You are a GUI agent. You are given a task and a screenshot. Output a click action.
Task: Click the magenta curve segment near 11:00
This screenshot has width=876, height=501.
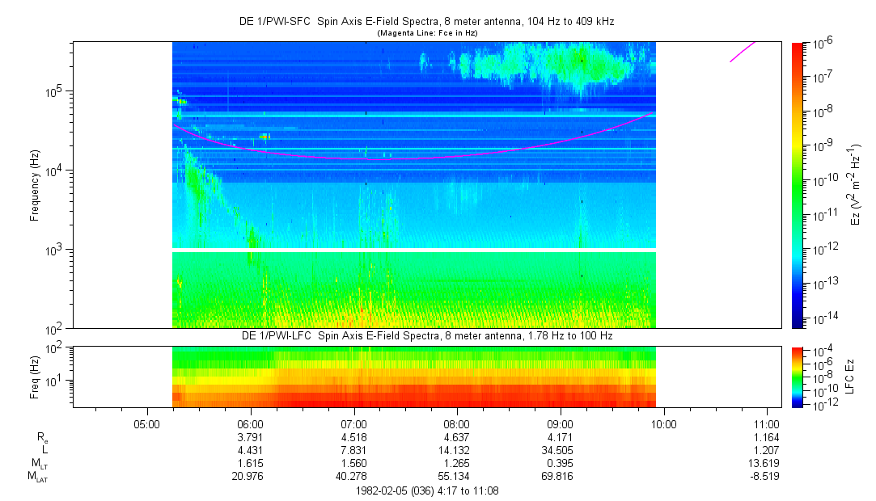pos(743,52)
